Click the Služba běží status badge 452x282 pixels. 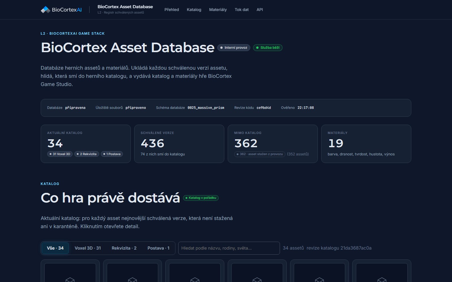(268, 48)
